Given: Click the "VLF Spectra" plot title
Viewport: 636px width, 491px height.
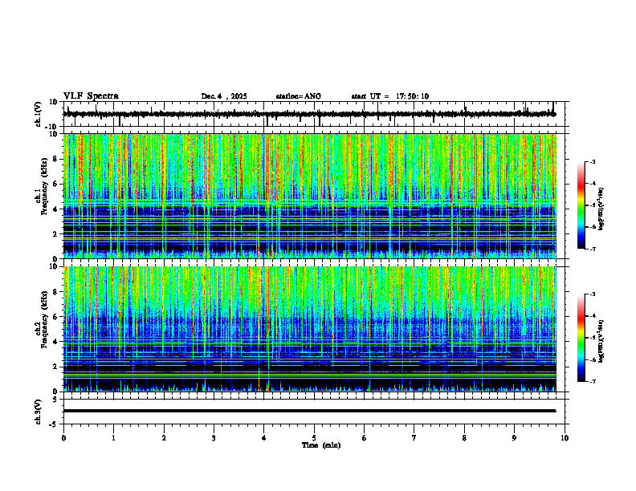Looking at the screenshot, I should click(91, 96).
